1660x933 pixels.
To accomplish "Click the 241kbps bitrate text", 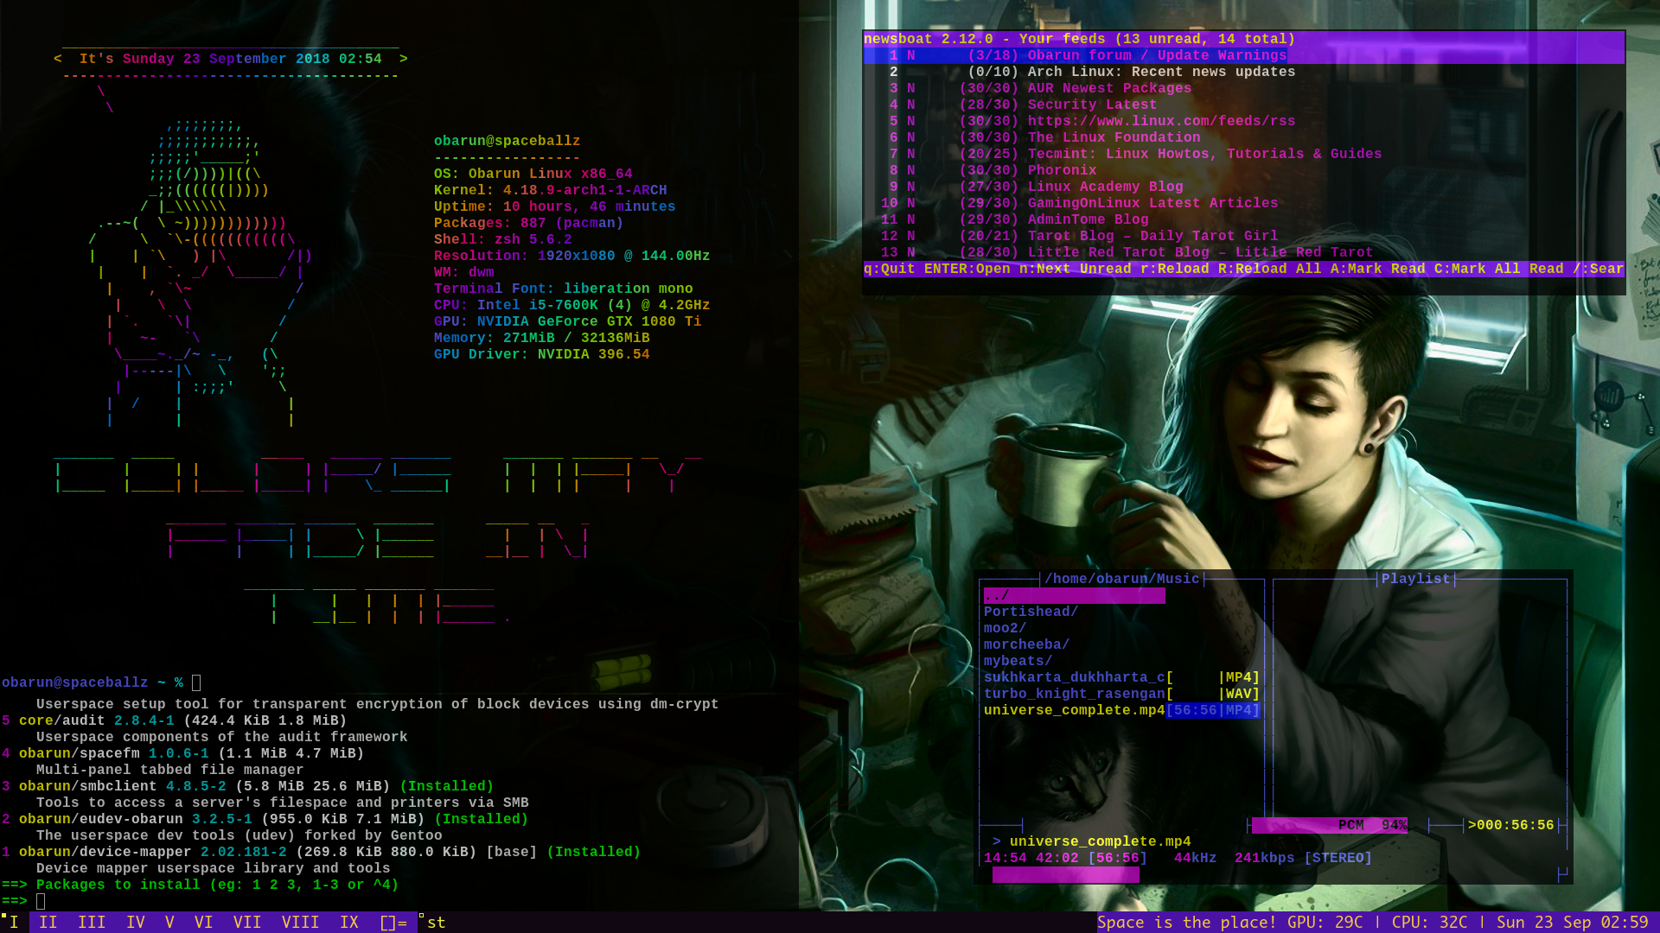I will pyautogui.click(x=1264, y=858).
